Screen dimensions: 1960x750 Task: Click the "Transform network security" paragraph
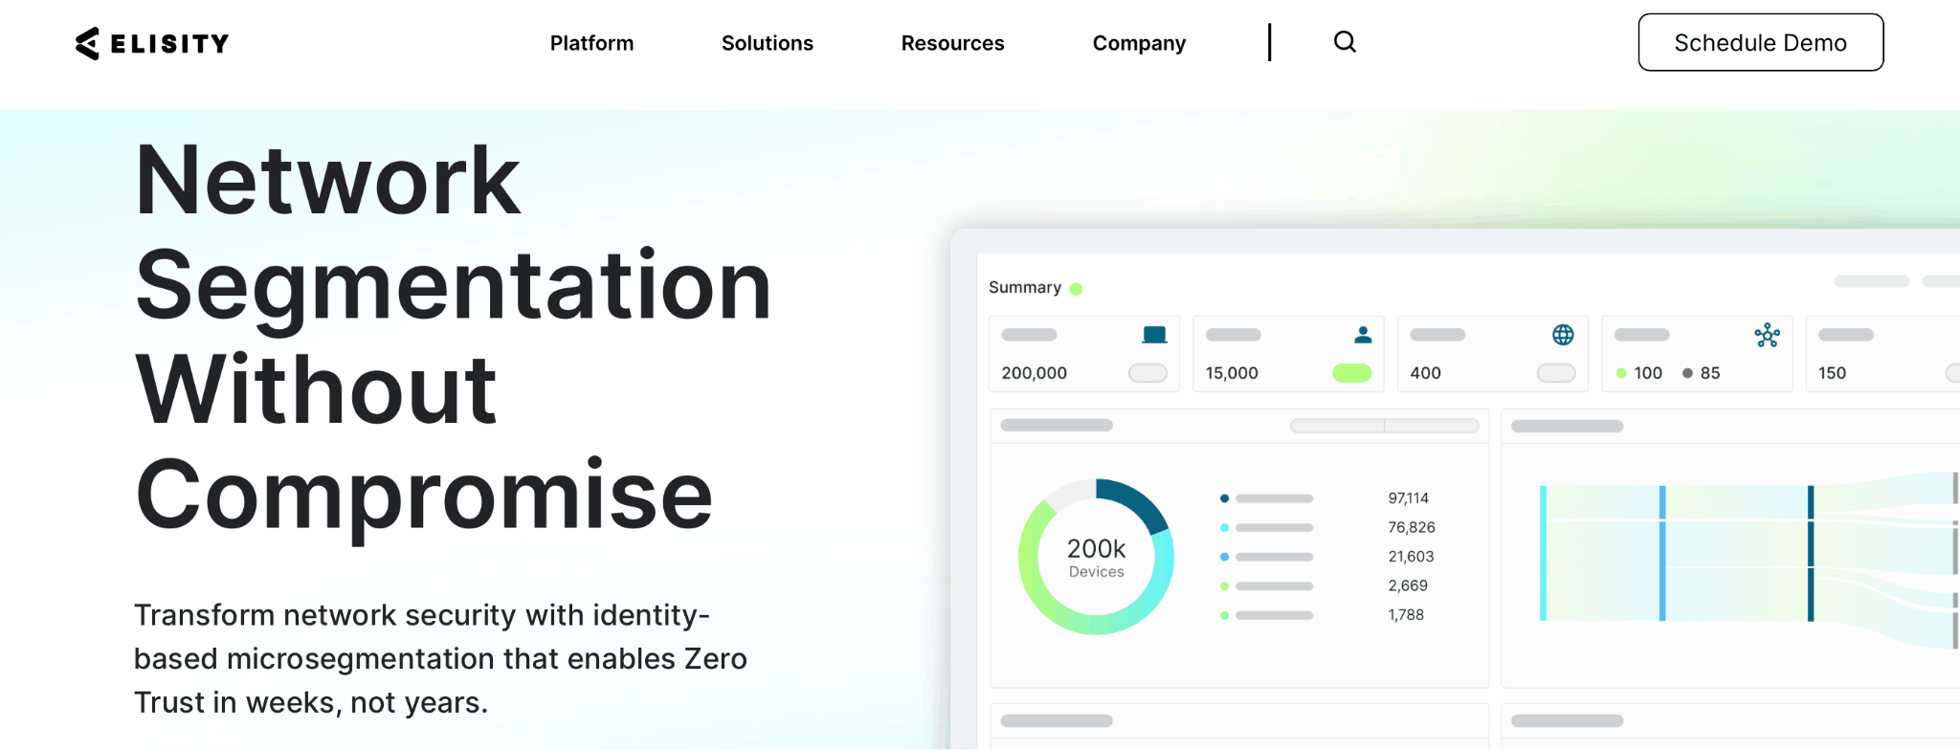440,658
